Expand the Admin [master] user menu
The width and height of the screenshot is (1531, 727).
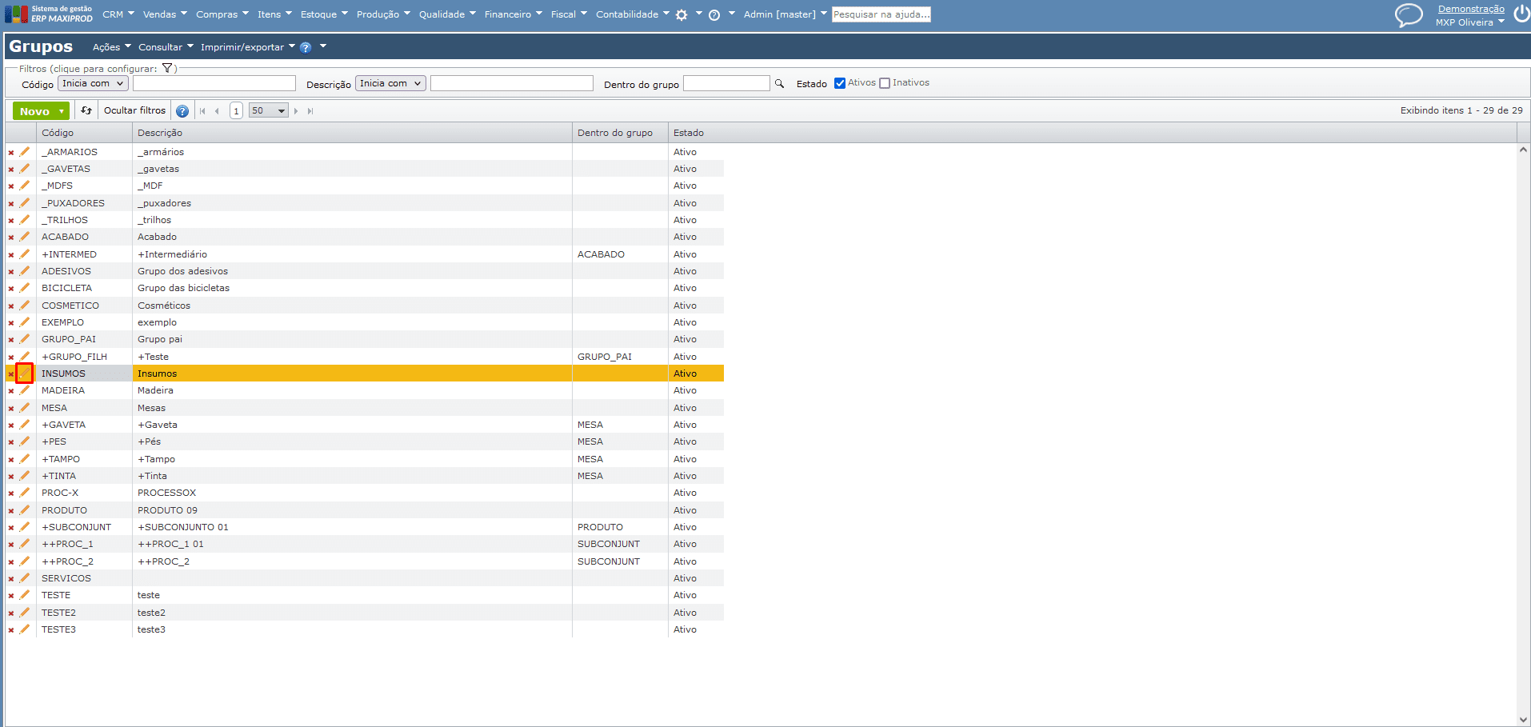[x=785, y=14]
